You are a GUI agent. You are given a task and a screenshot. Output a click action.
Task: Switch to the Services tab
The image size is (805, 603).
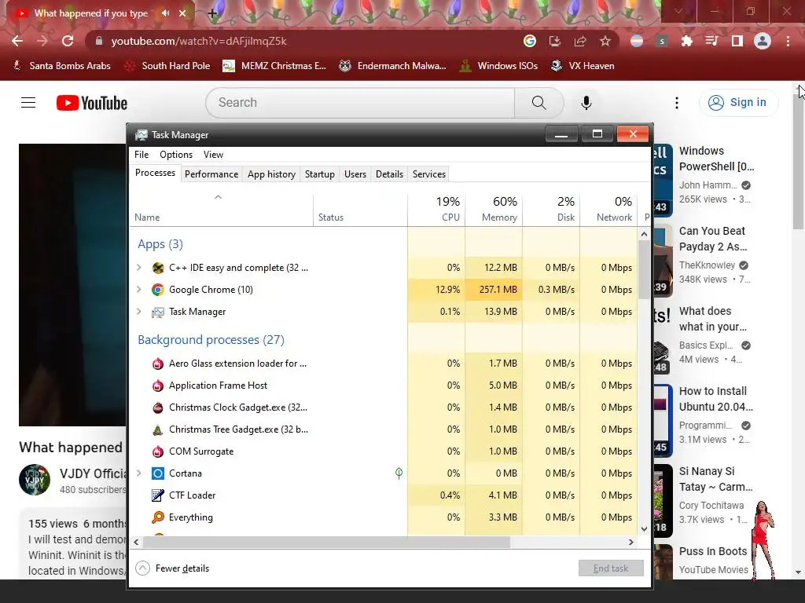point(429,174)
